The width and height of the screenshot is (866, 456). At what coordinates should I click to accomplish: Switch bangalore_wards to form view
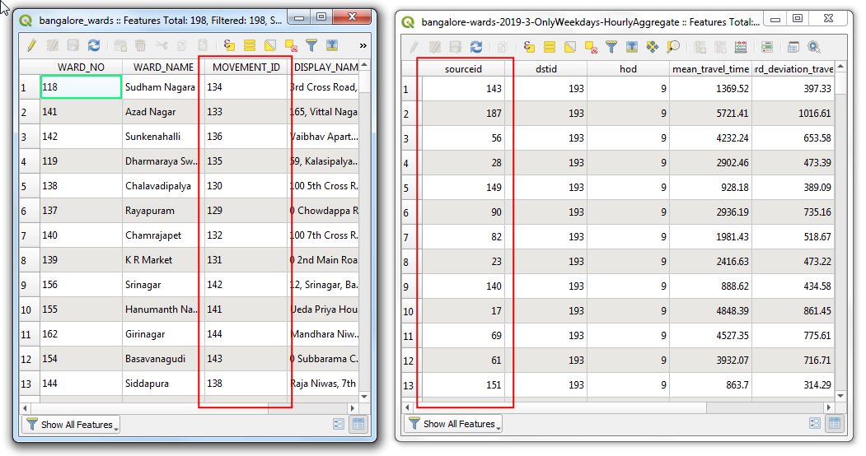coord(339,425)
